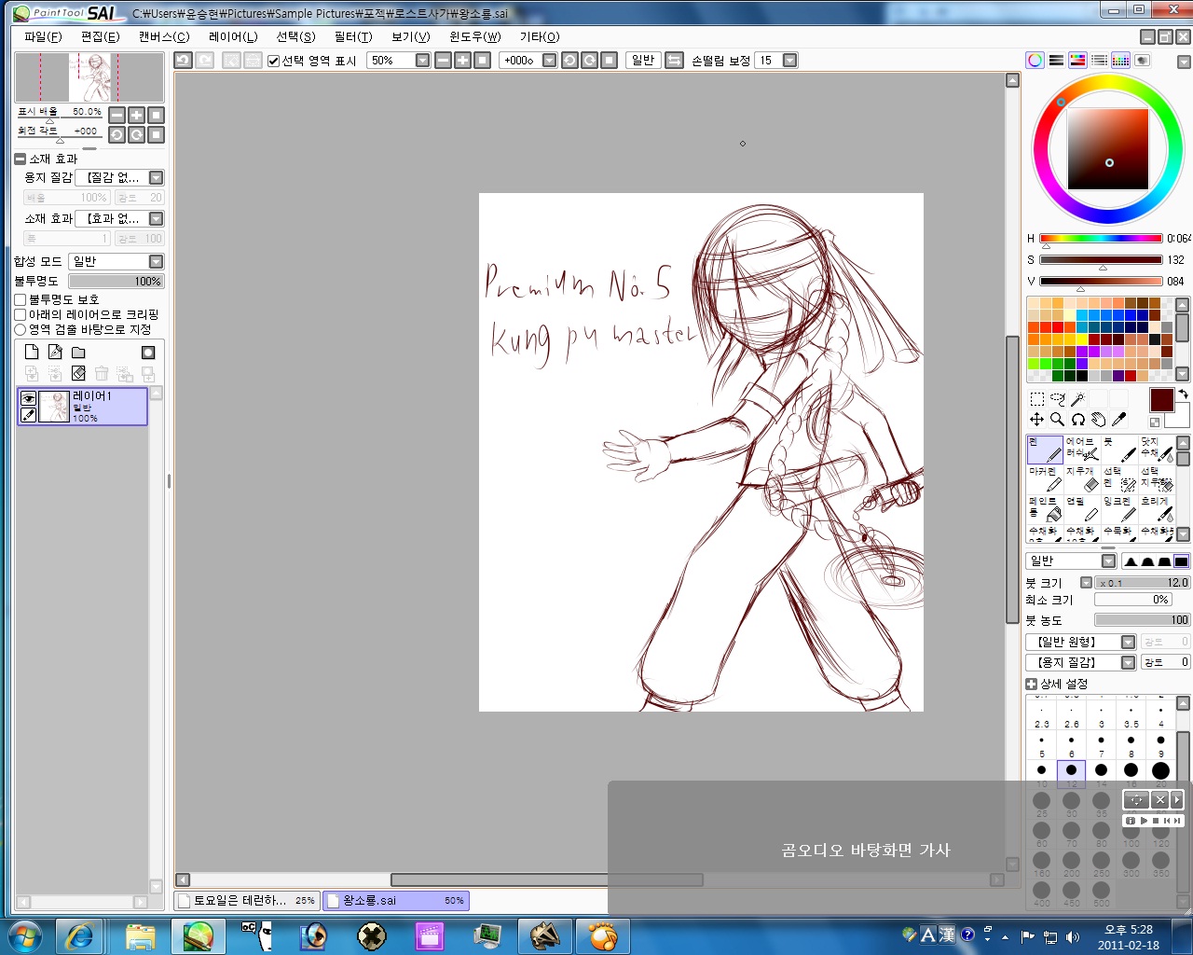Select the 펜 pen brush

pos(1045,450)
